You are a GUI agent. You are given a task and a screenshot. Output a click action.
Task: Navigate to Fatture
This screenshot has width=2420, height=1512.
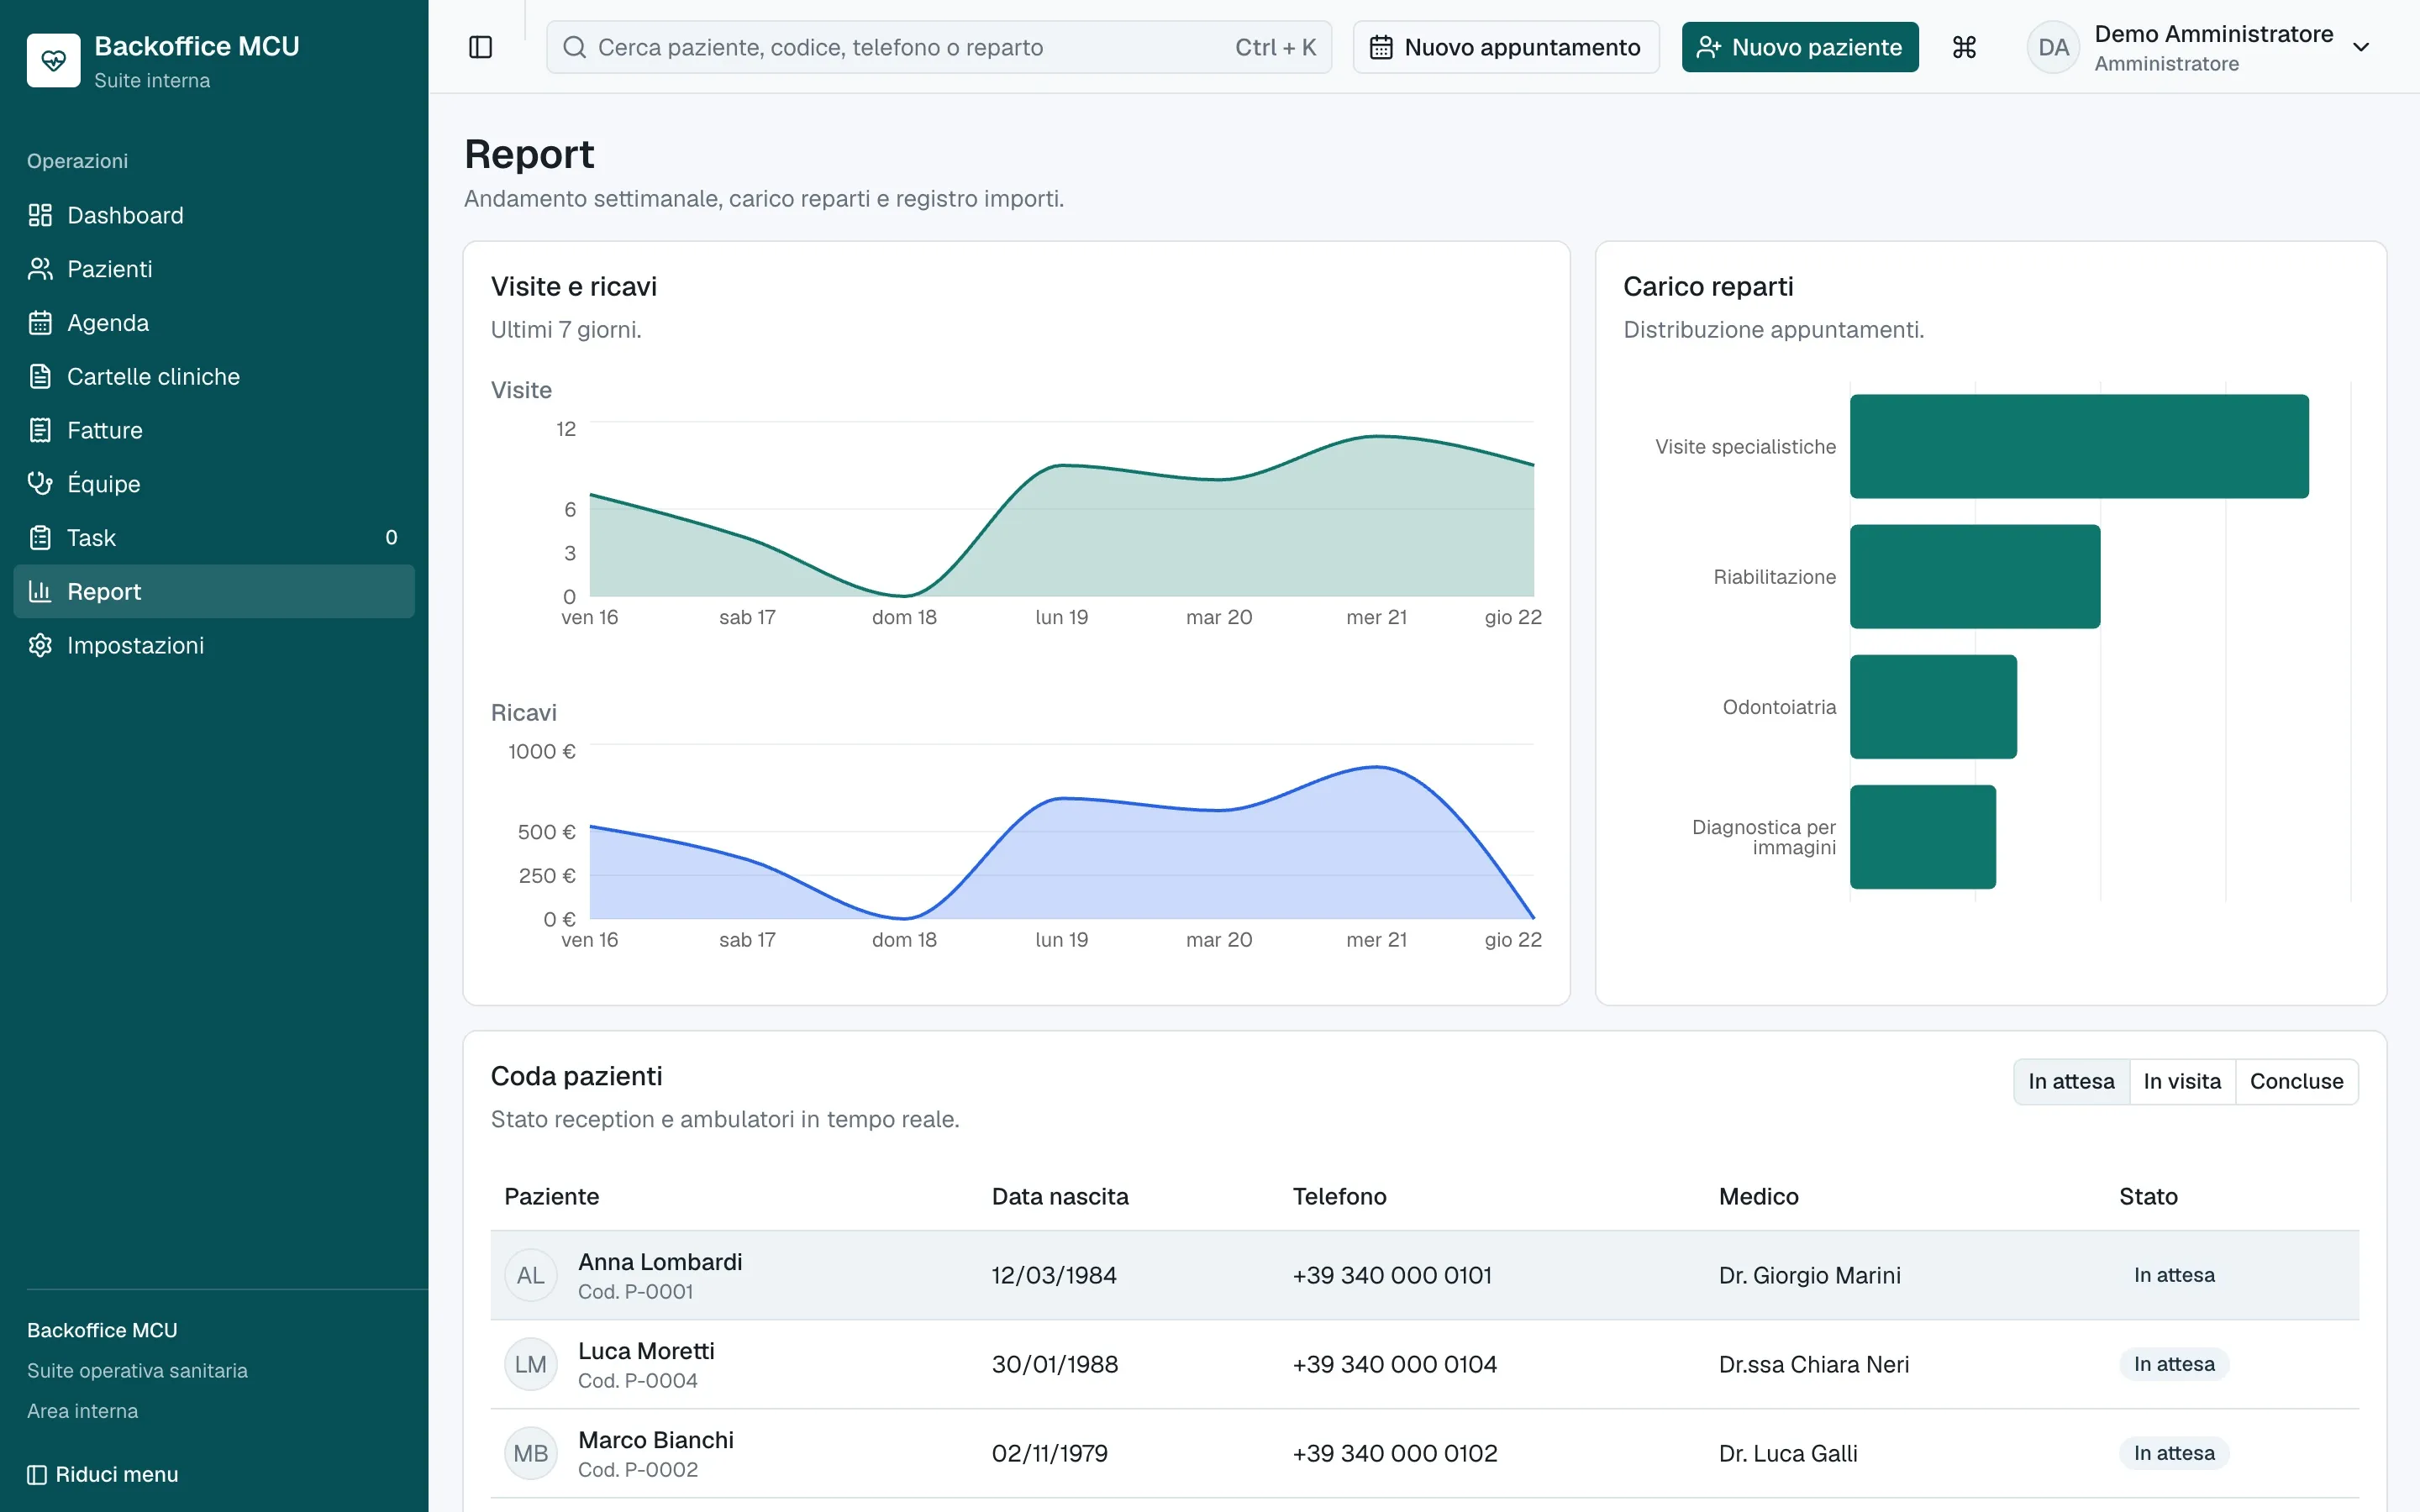point(214,430)
